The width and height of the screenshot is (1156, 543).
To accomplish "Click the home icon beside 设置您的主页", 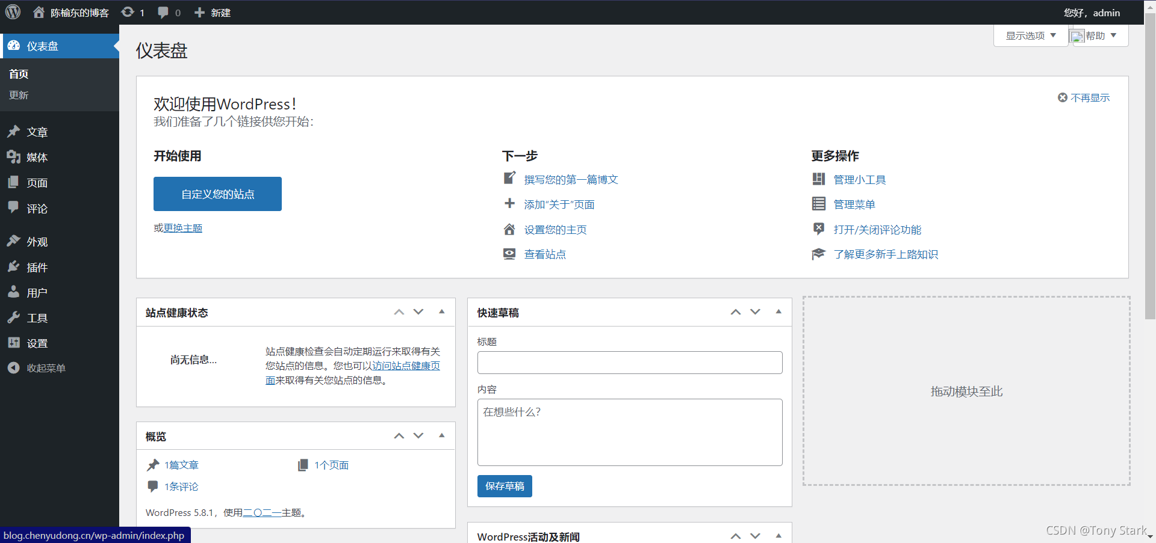I will pyautogui.click(x=509, y=229).
